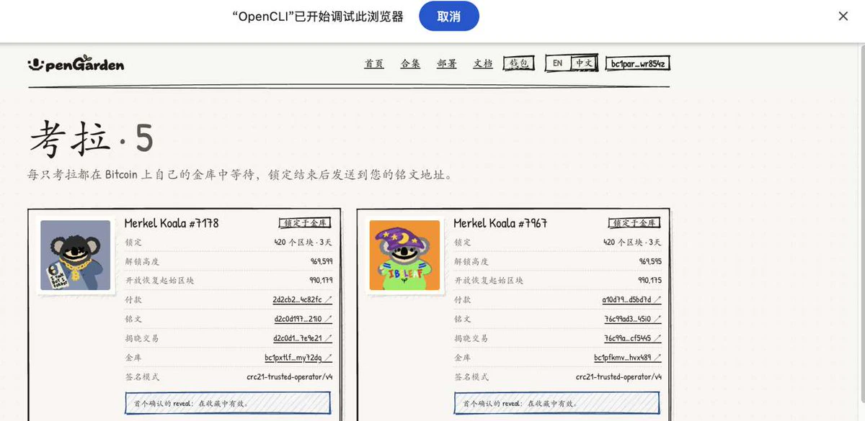Click the reveal notice on Koala #7967 card

point(556,403)
